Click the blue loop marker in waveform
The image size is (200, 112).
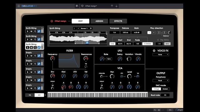point(87,43)
